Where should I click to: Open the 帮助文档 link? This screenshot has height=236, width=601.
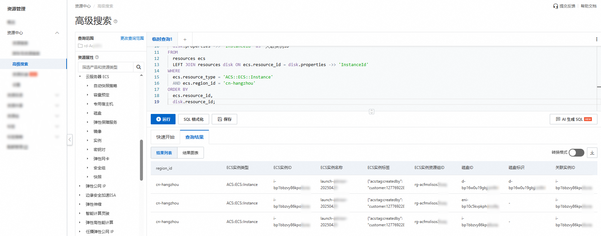[x=589, y=6]
